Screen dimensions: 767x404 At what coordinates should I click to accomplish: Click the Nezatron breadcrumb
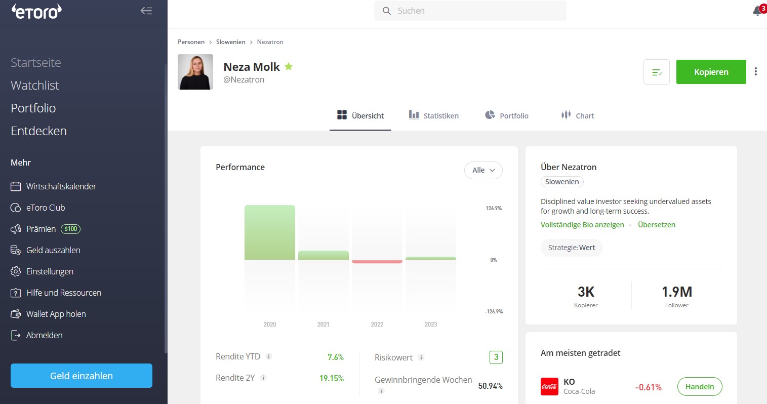tap(270, 42)
